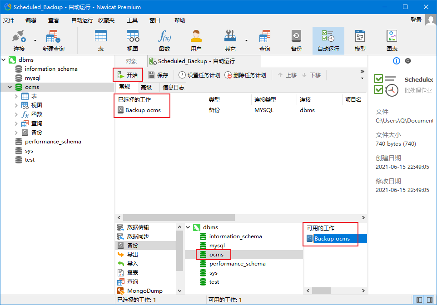Open the 视图 (View) toolbar icon
This screenshot has height=305, width=437.
pyautogui.click(x=132, y=40)
